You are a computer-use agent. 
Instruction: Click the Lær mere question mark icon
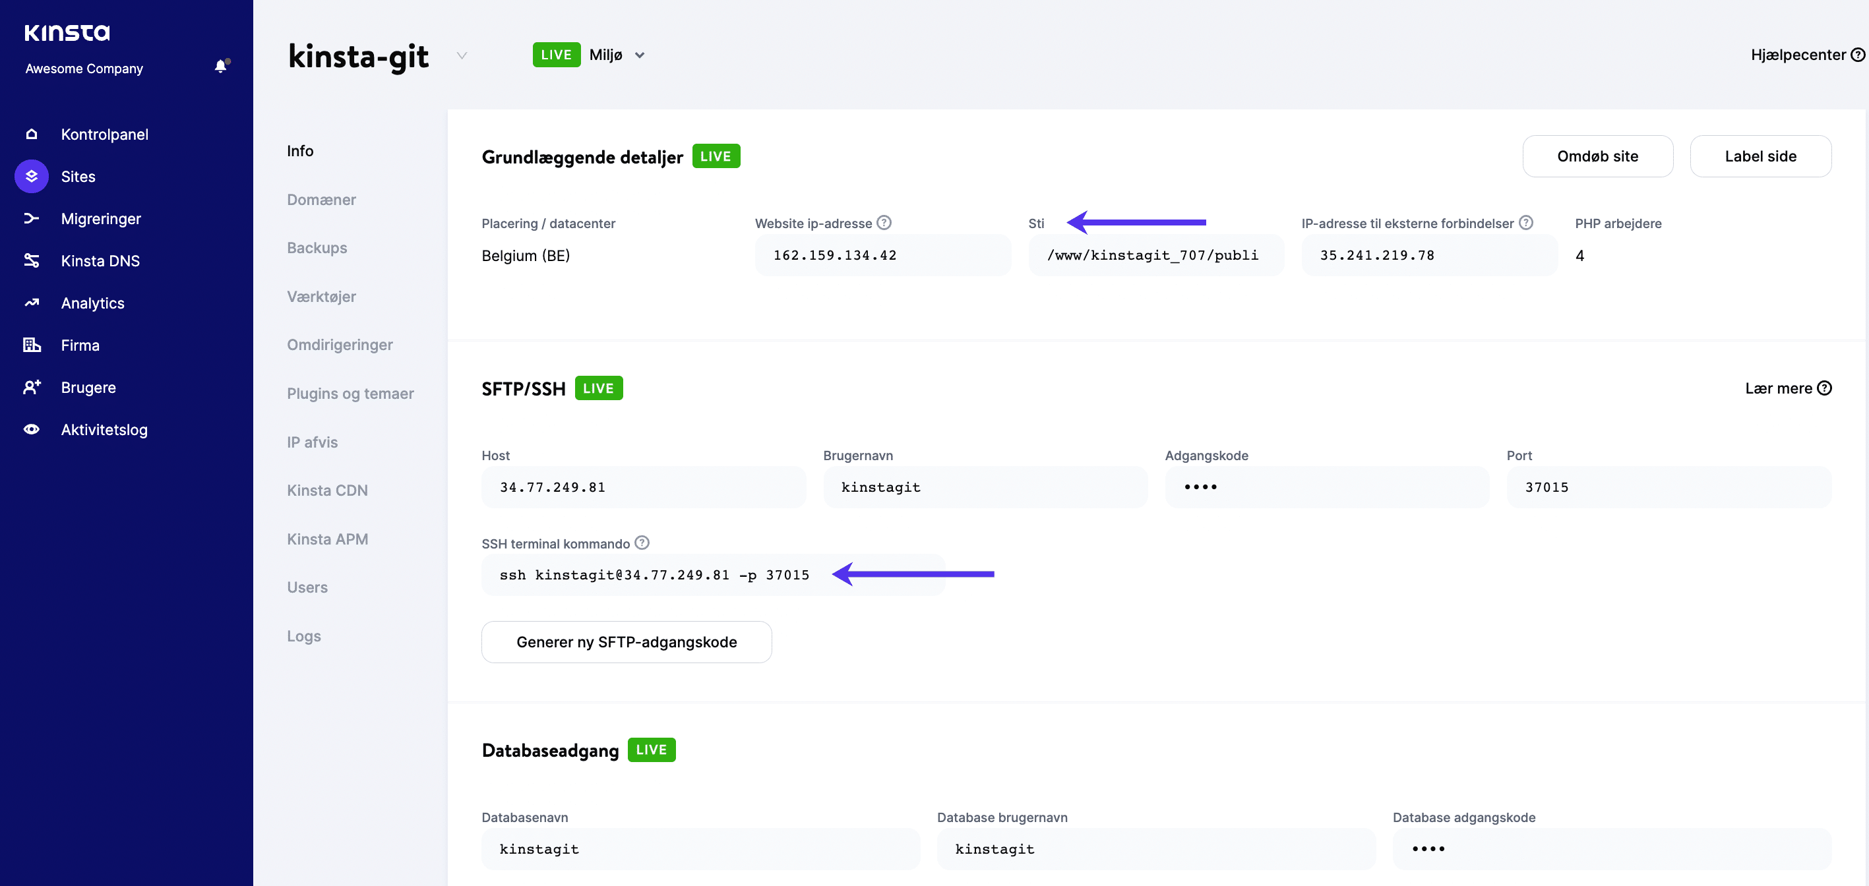pos(1824,388)
